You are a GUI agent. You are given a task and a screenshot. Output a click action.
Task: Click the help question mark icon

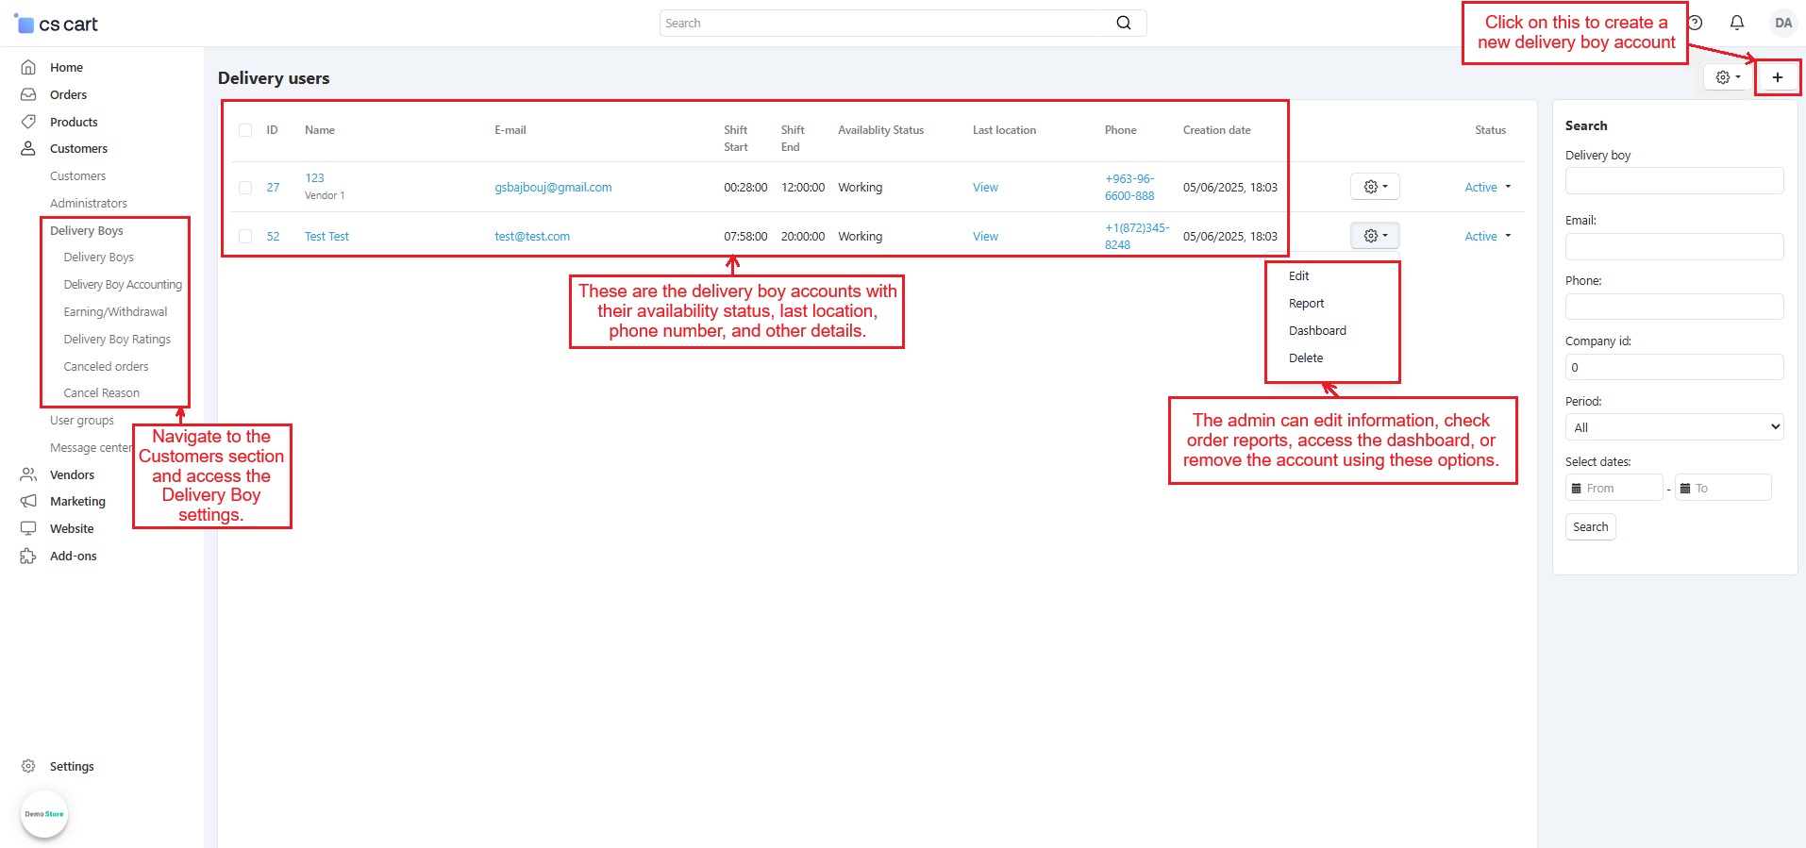[1696, 23]
